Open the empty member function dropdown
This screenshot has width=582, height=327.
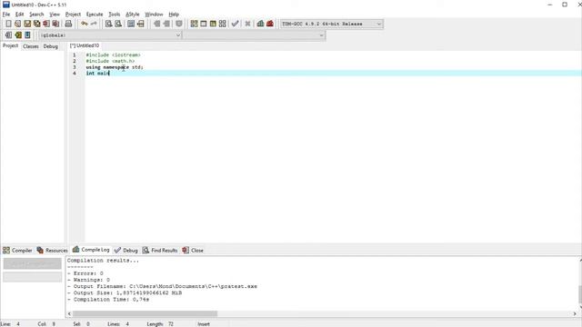(255, 35)
